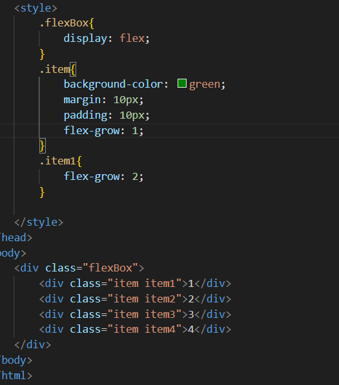Viewport: 339px width, 385px height.
Task: Click the '.item1' CSS selector
Action: pyautogui.click(x=57, y=161)
